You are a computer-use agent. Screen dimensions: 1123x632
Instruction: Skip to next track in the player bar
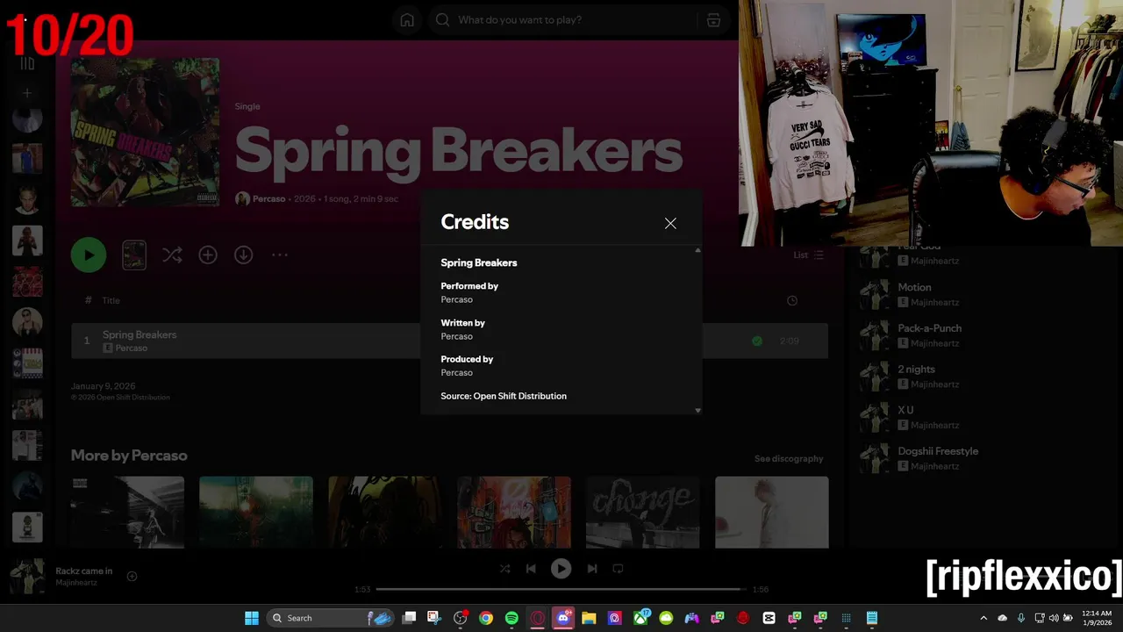(591, 569)
